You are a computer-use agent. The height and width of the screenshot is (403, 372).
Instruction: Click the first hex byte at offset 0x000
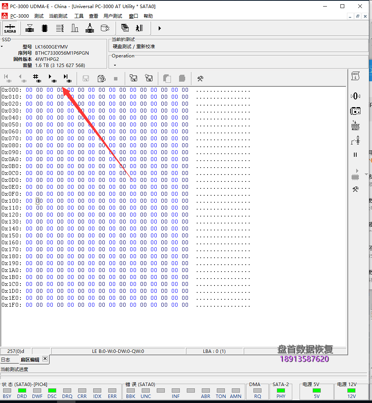pos(29,90)
